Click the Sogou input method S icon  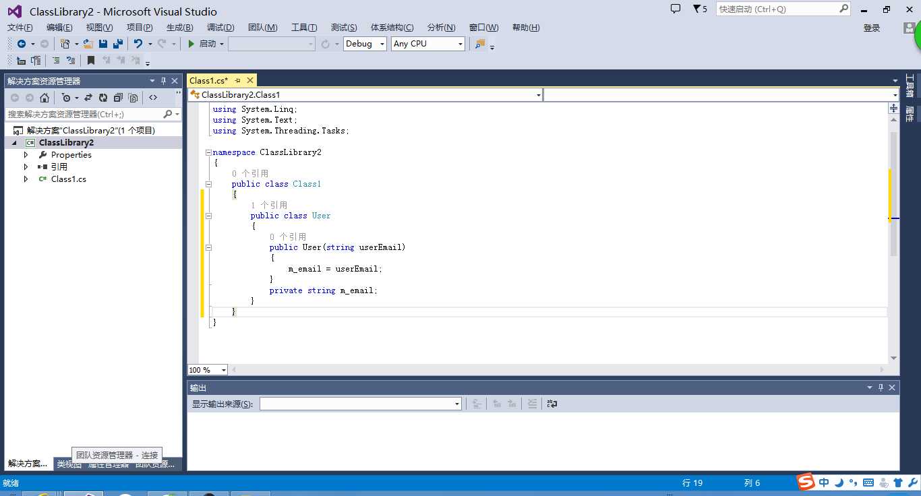coord(806,483)
